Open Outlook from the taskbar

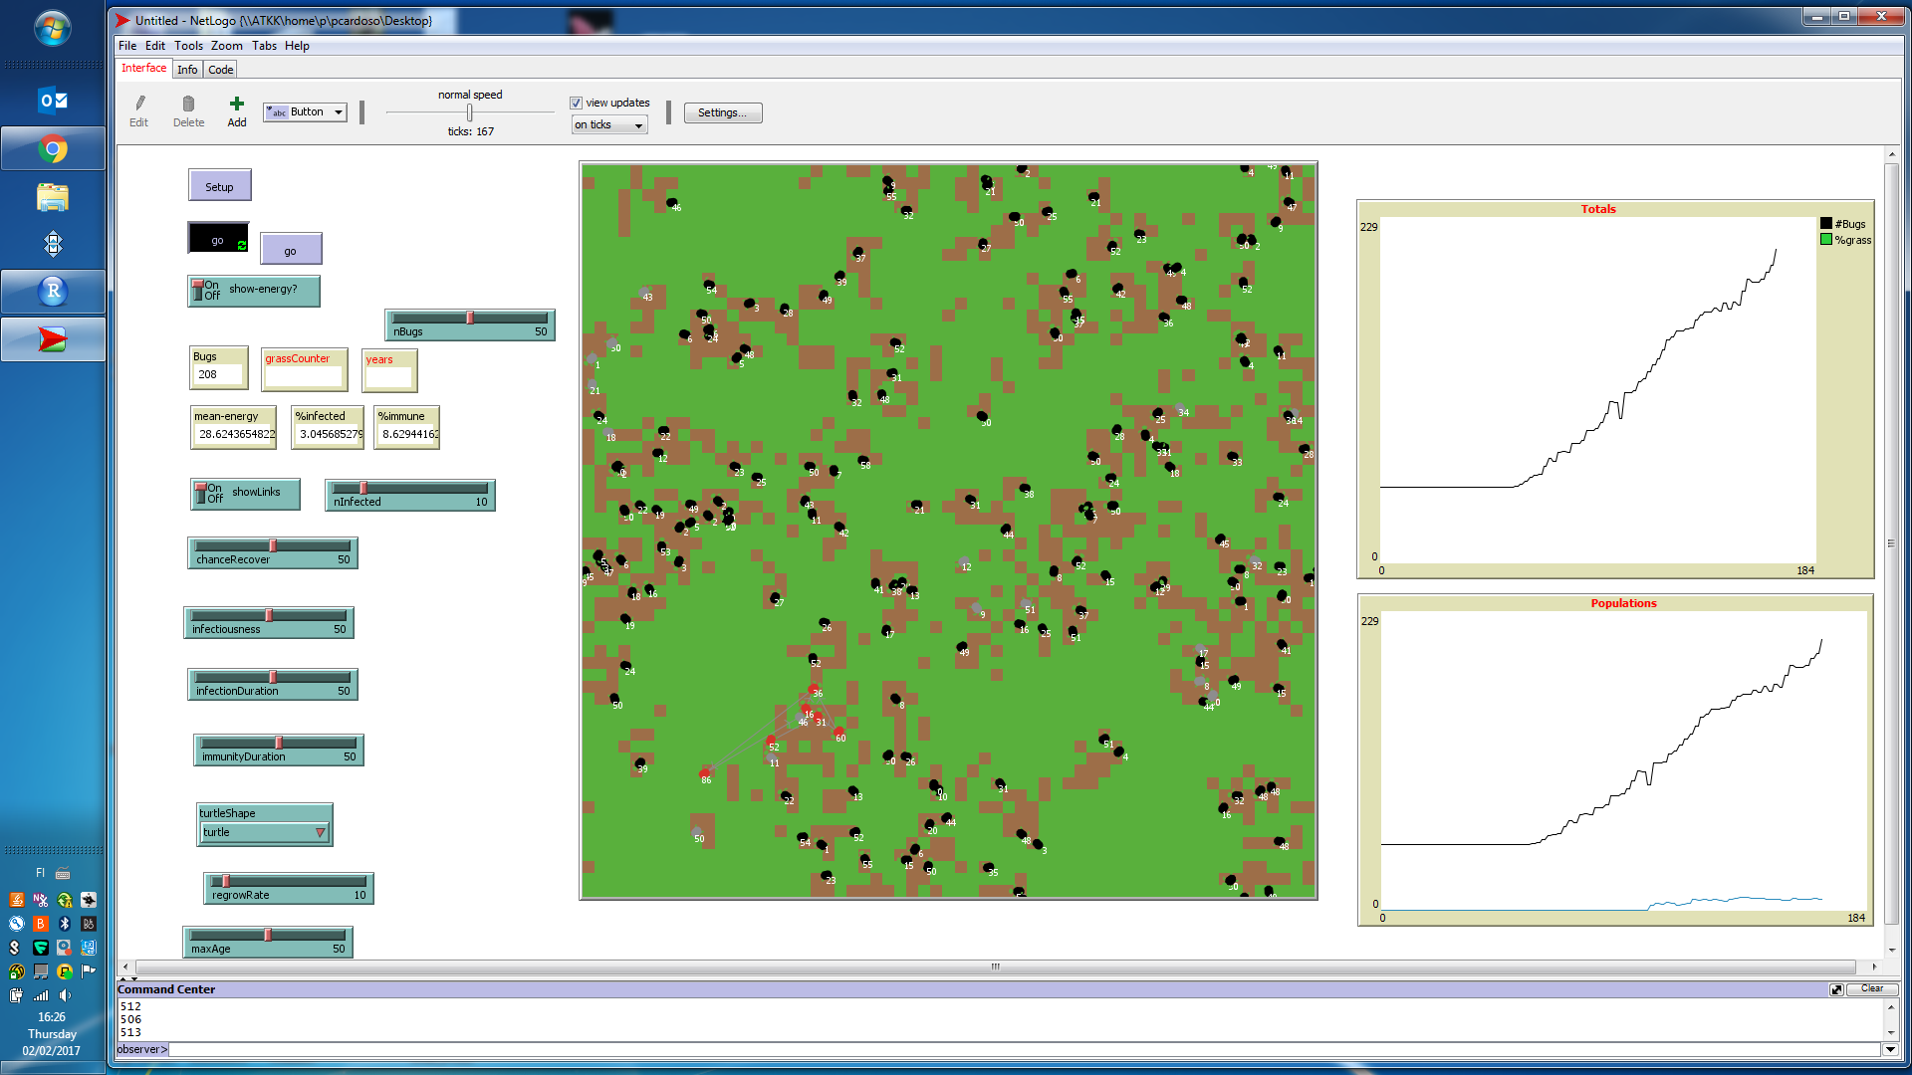click(x=53, y=101)
